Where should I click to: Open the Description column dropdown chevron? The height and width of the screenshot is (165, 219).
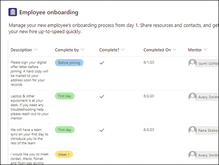[36, 49]
